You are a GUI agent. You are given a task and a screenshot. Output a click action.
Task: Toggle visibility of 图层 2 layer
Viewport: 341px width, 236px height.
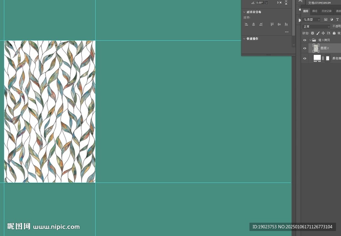pos(304,49)
